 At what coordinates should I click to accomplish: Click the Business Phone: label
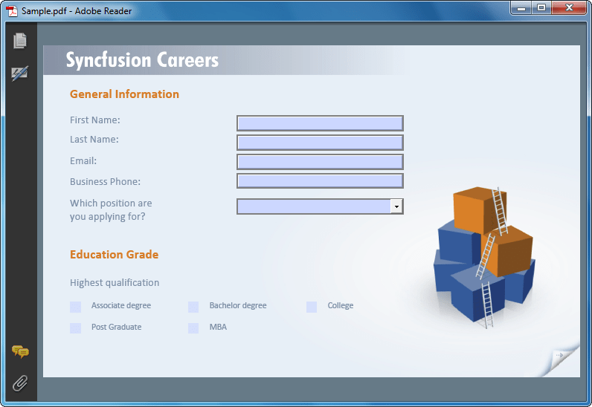tap(105, 182)
